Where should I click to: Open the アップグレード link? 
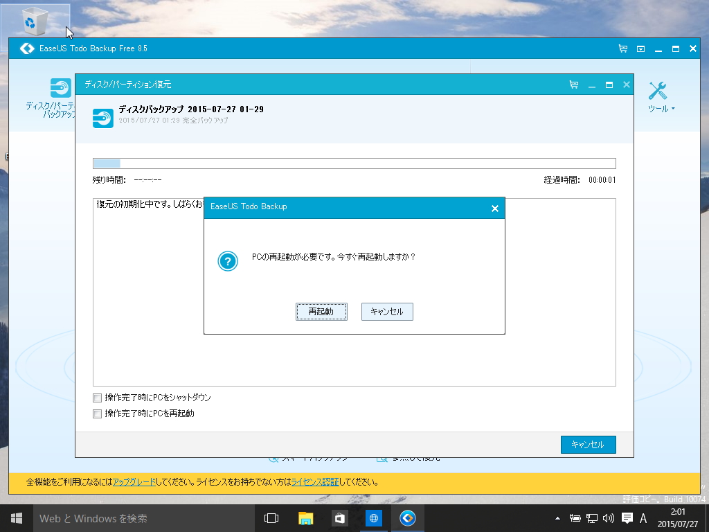click(x=134, y=482)
